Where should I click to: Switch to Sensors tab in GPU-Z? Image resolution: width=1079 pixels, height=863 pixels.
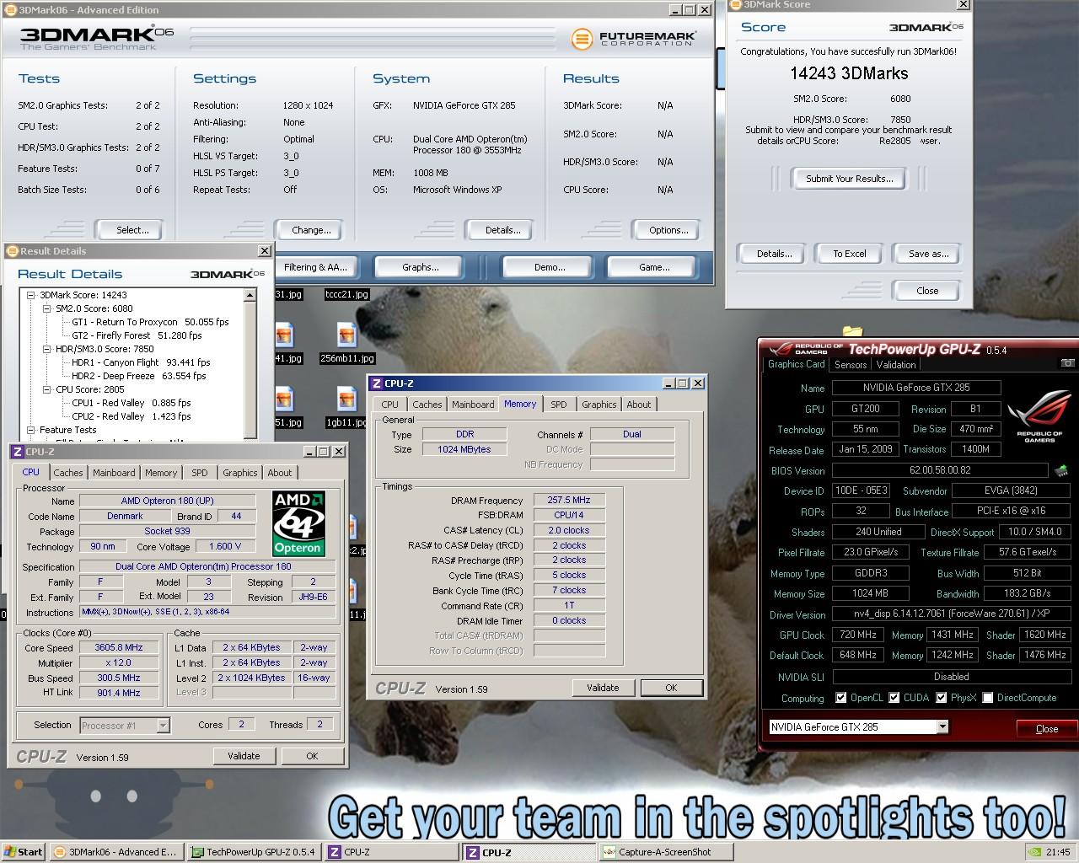[x=850, y=365]
